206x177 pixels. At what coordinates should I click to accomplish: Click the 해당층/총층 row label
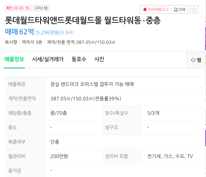point(20,113)
